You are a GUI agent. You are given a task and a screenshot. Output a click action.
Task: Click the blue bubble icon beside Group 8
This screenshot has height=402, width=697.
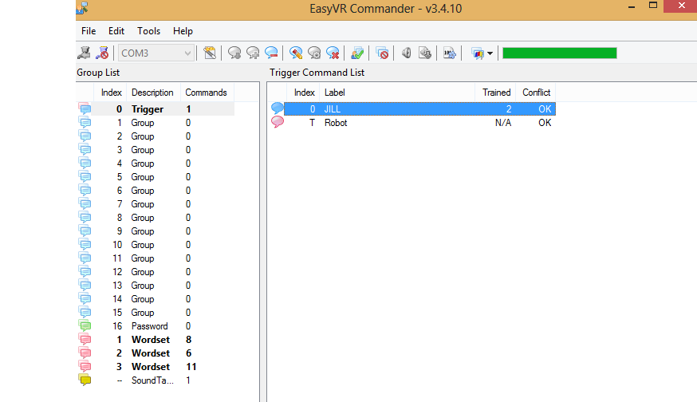click(85, 217)
